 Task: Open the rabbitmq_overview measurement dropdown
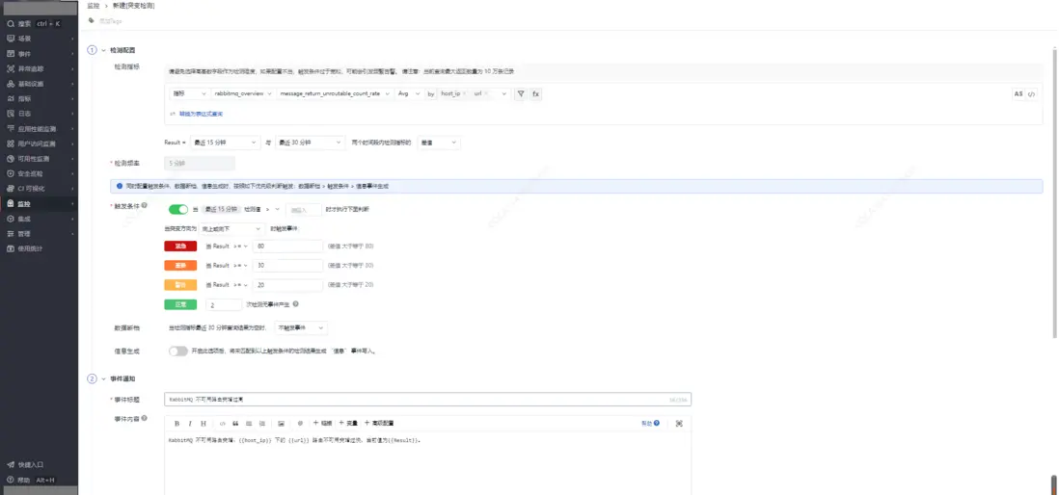coord(242,93)
